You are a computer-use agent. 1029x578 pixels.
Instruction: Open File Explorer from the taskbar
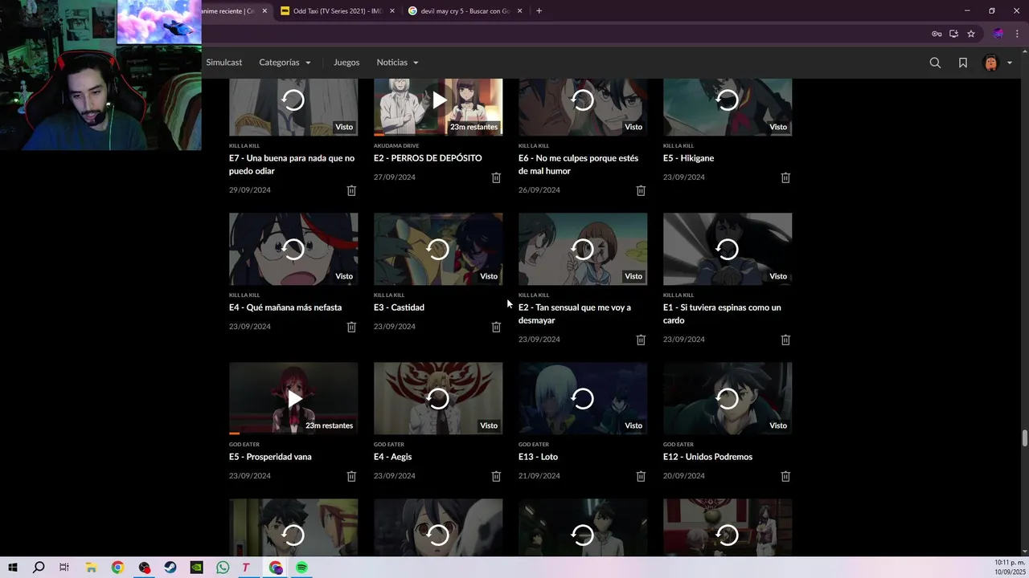click(92, 568)
